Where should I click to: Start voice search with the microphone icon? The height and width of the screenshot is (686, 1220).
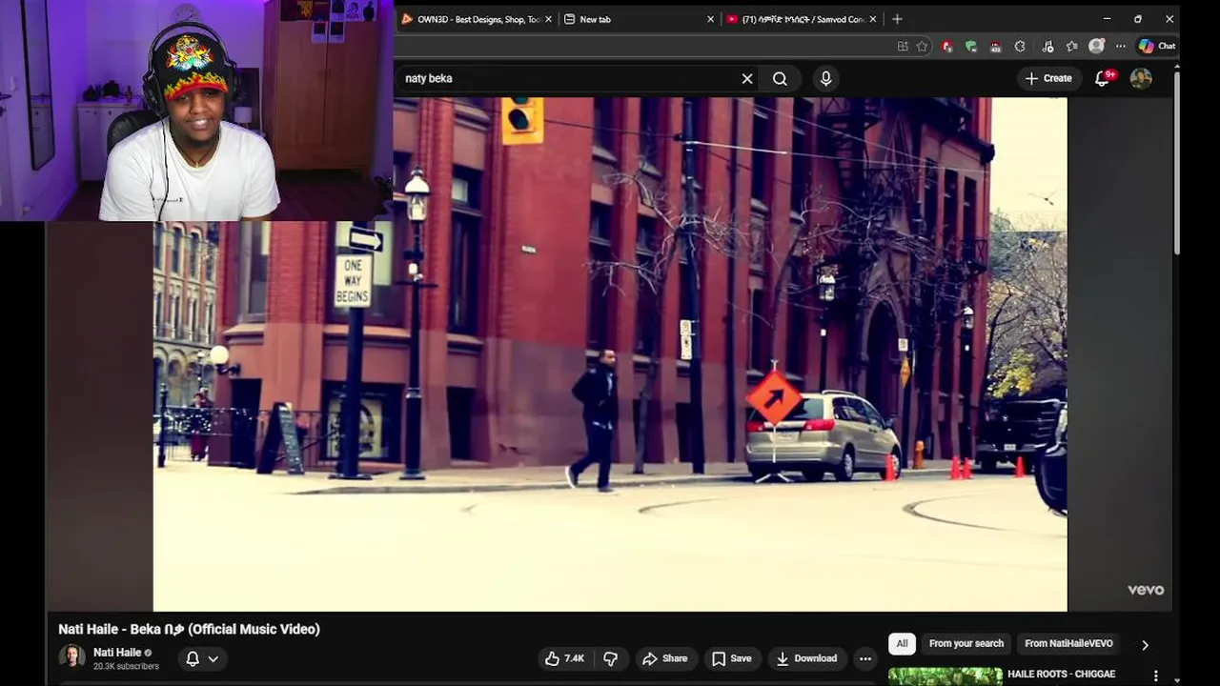pos(825,79)
